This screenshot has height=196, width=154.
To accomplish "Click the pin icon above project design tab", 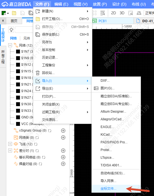I will pyautogui.click(x=3, y=21).
